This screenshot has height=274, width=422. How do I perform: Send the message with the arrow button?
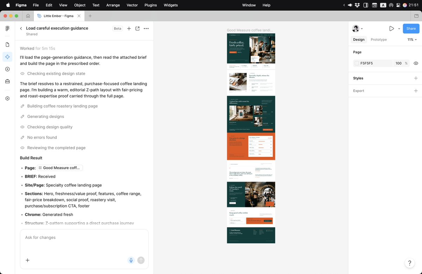[141, 260]
